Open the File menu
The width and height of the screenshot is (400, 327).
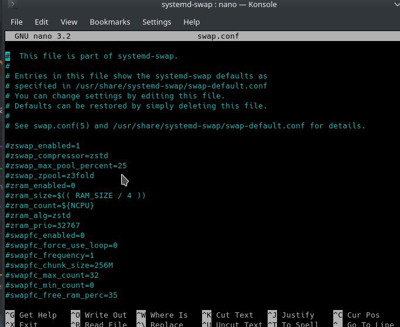[16, 22]
